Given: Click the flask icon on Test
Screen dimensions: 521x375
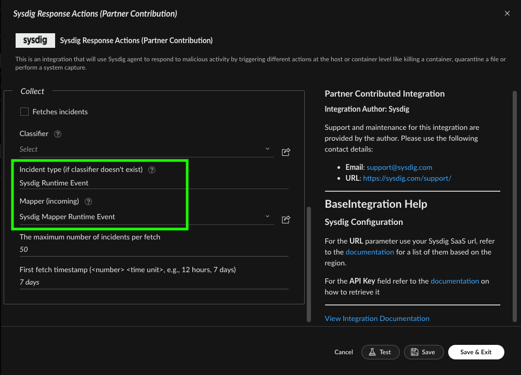Looking at the screenshot, I should (372, 352).
